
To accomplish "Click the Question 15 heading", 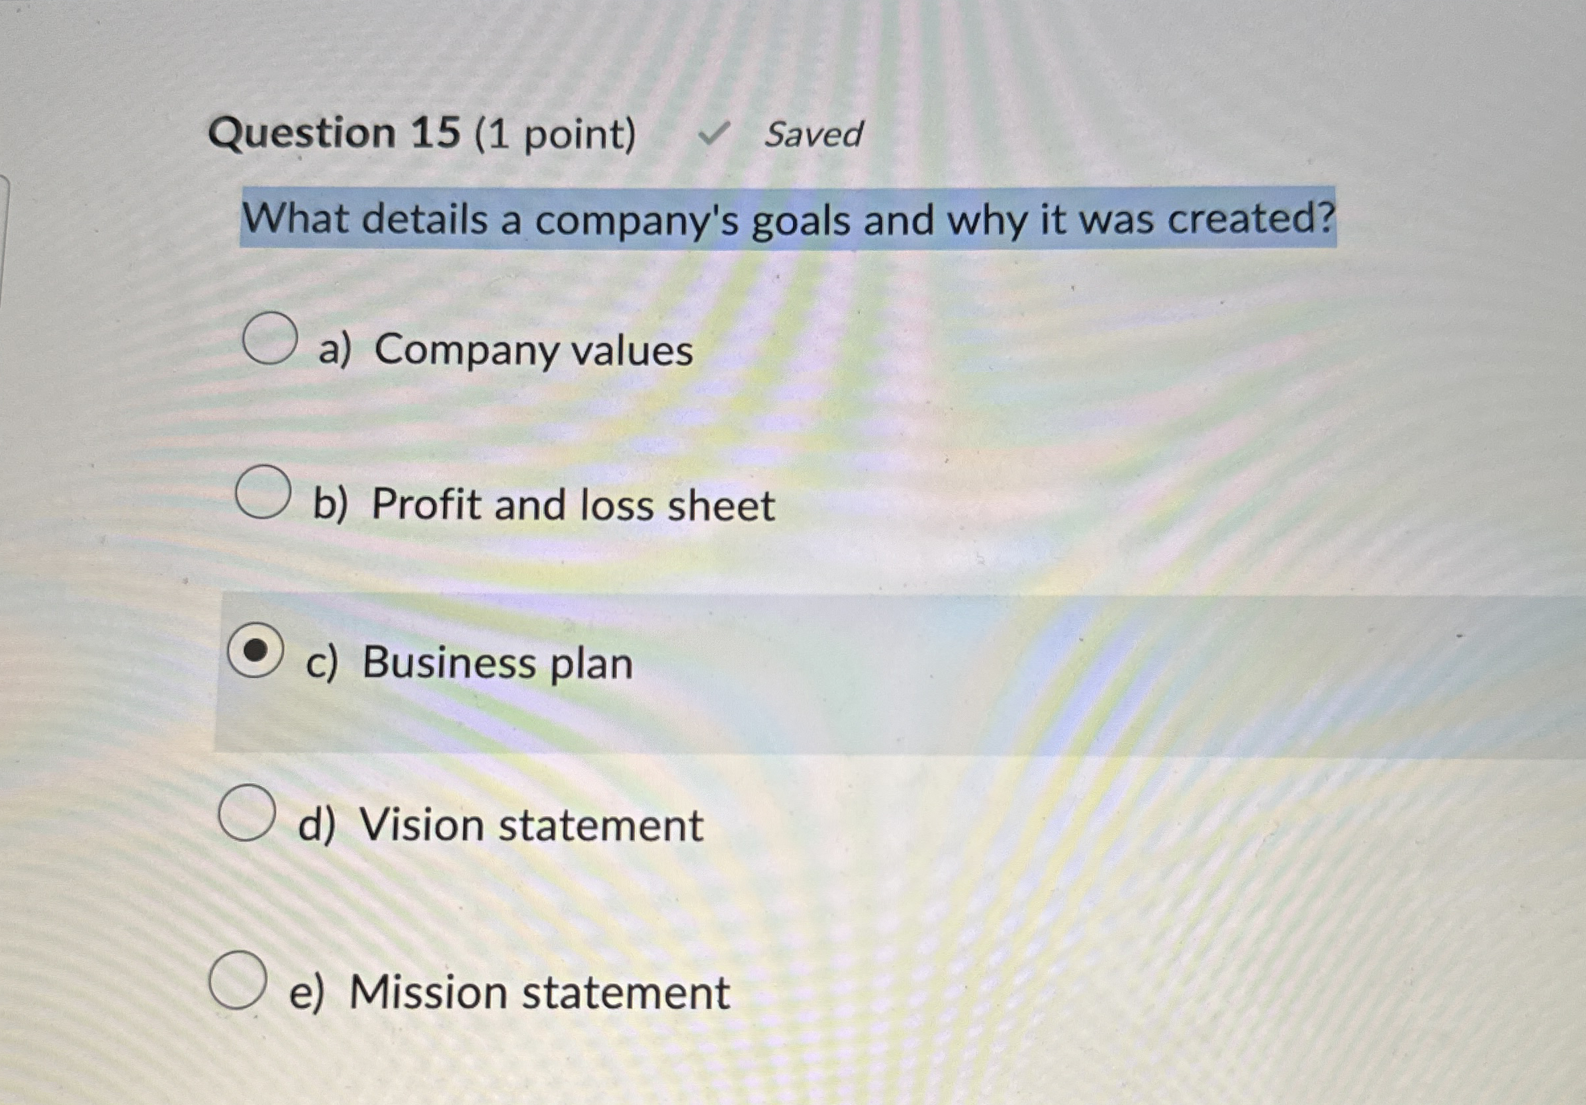I will tap(336, 134).
